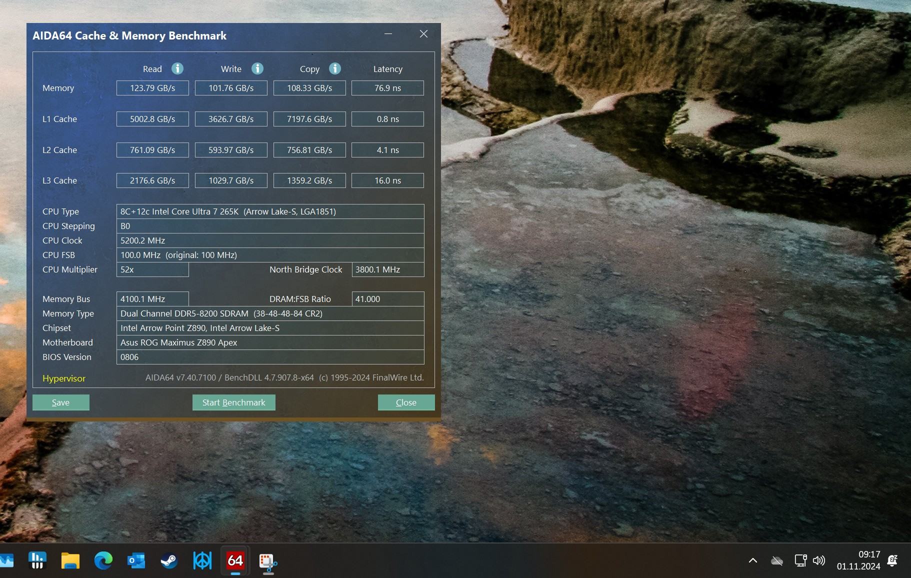This screenshot has width=911, height=578.
Task: Click Memory Latency value 76.9 ns
Action: (x=388, y=88)
